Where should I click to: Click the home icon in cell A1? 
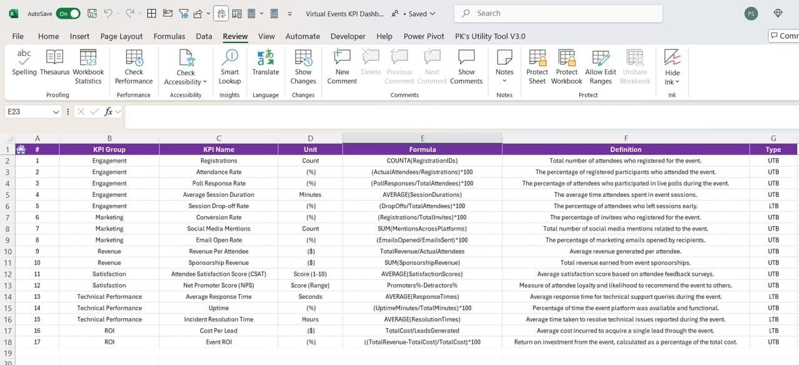pyautogui.click(x=21, y=149)
